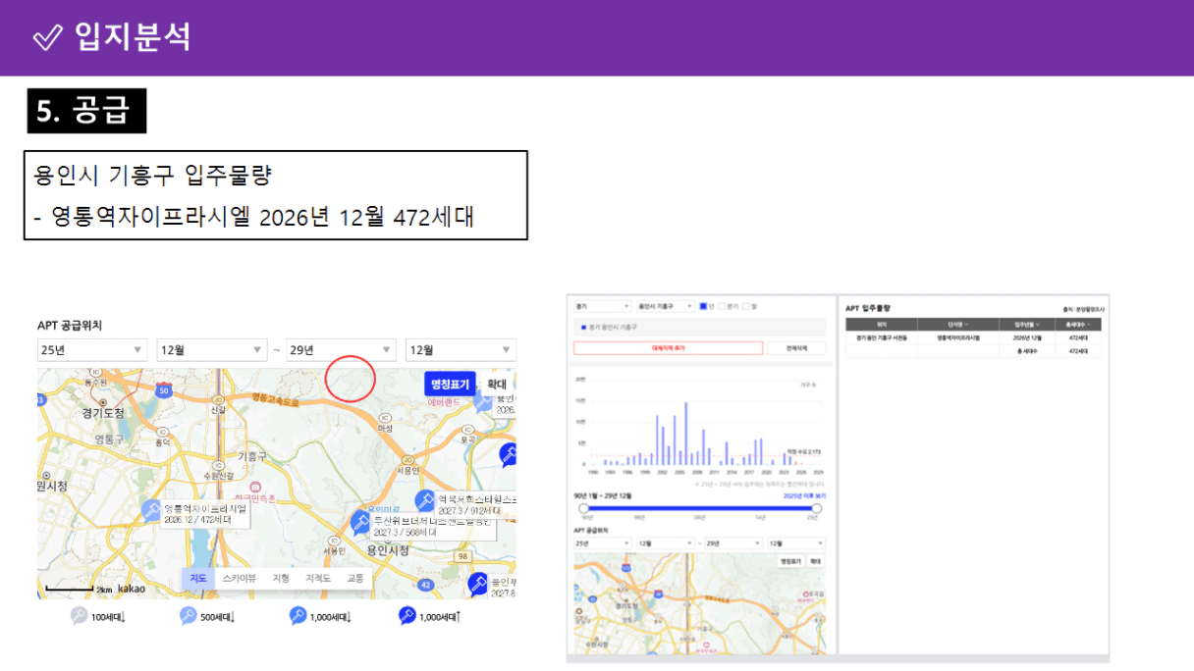Viewport: 1194px width, 671px height.
Task: Switch to the 교통 traffic tab
Action: (x=355, y=579)
